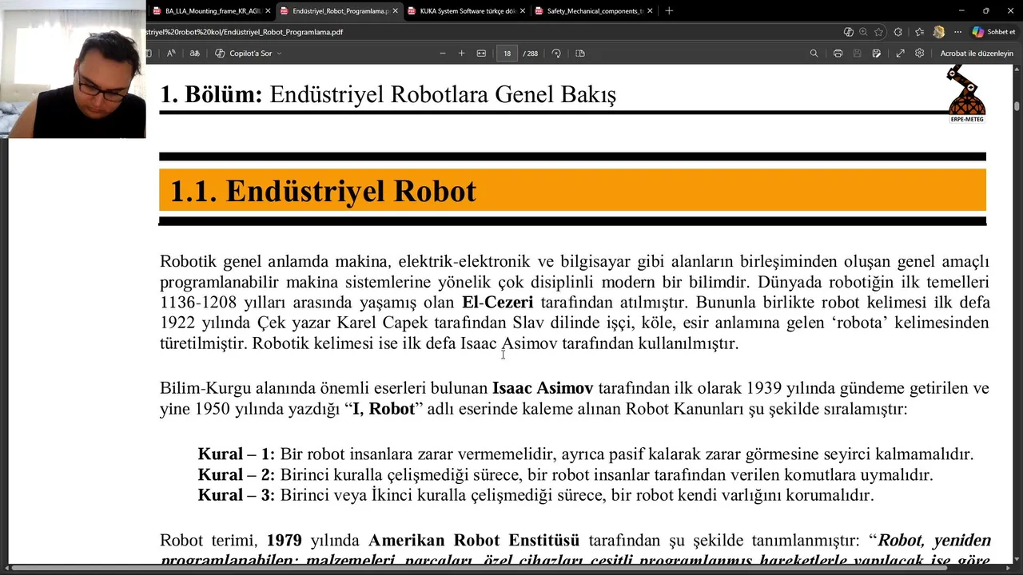
Task: Click Copilot'a Sor in the PDF toolbar
Action: click(244, 54)
